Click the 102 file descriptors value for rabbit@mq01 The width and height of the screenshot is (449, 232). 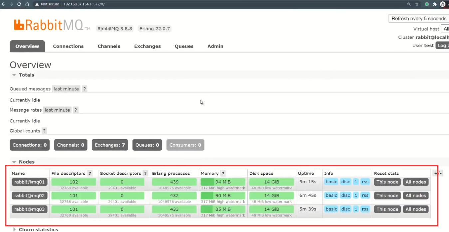(x=74, y=182)
